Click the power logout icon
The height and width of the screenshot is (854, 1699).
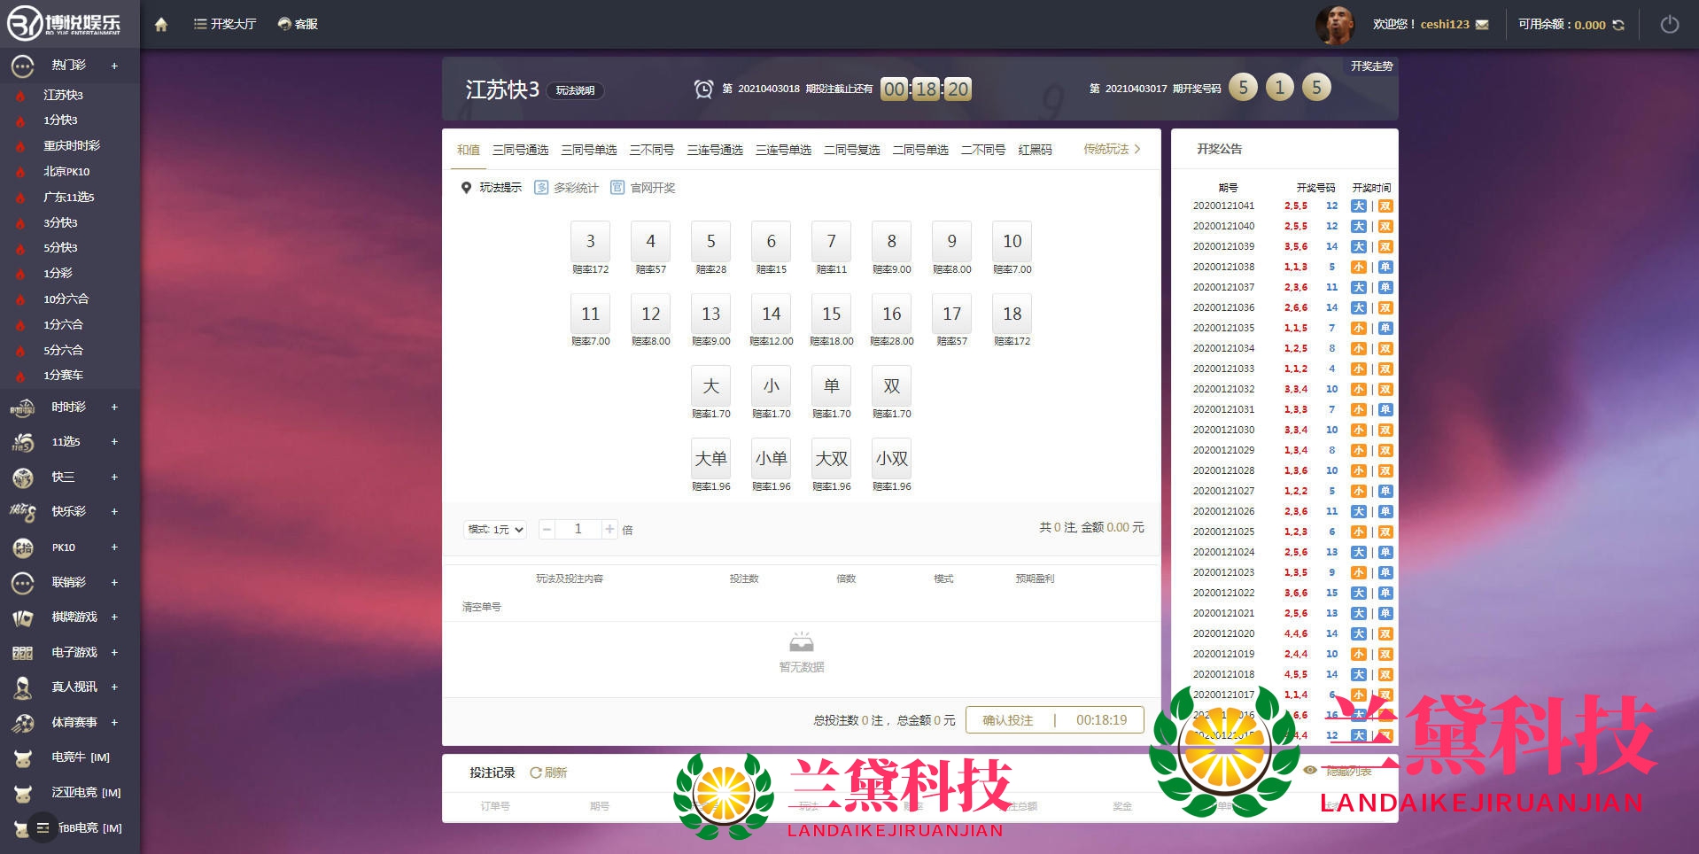[x=1669, y=25]
